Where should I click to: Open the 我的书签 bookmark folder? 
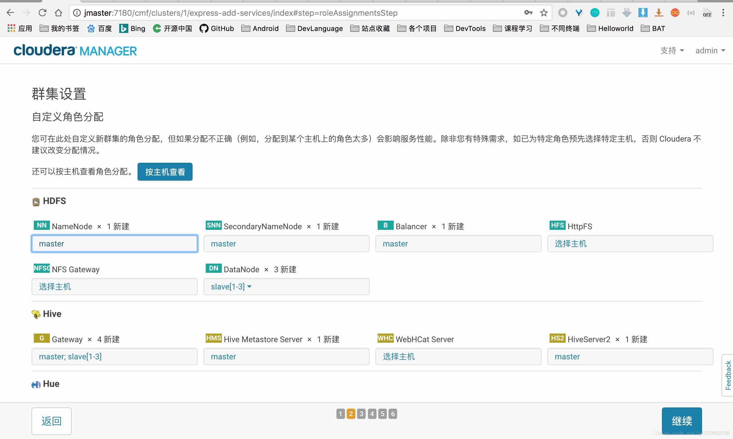point(59,28)
